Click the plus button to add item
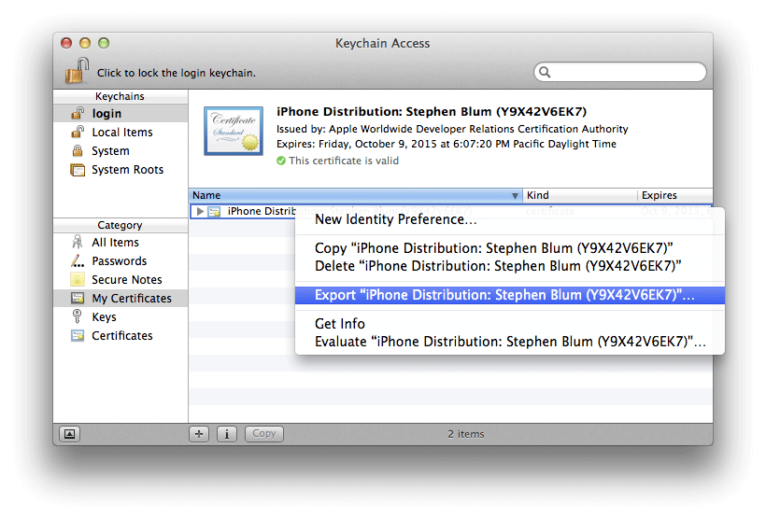Screen dimensions: 766x519 tap(199, 433)
